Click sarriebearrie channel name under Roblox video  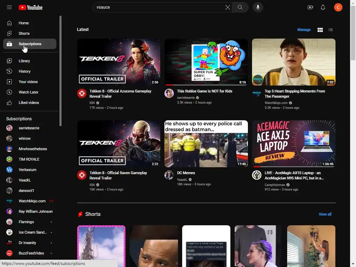186,98
